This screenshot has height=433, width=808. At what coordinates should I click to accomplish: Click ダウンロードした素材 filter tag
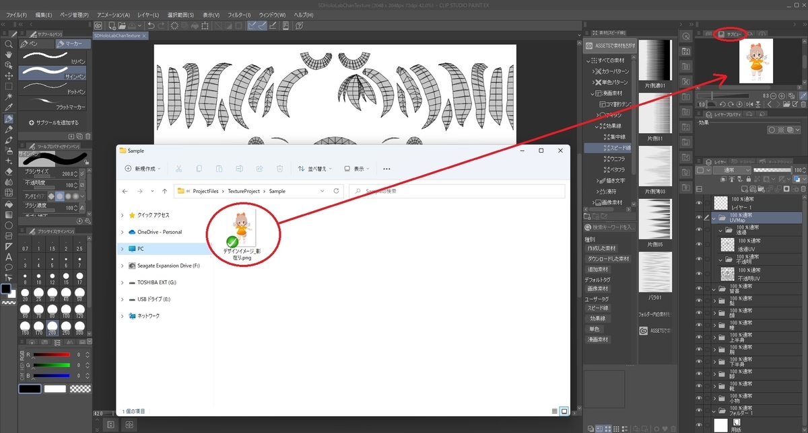pyautogui.click(x=608, y=259)
